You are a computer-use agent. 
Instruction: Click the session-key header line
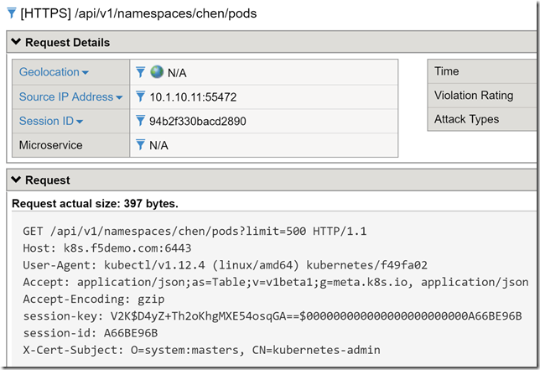pos(272,315)
